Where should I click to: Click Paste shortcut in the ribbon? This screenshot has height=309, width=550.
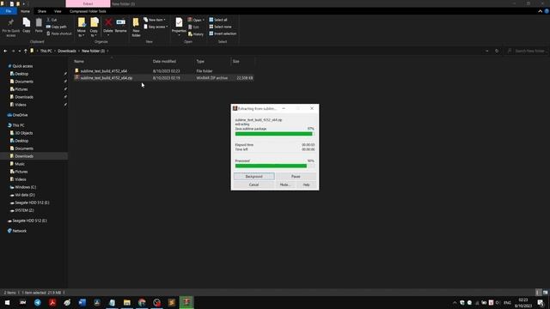coord(59,33)
